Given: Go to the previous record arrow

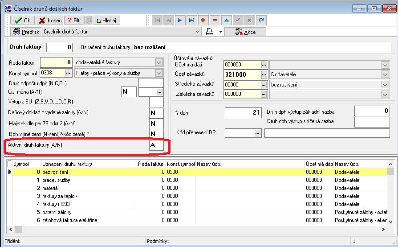Looking at the screenshot, I should (169, 21).
